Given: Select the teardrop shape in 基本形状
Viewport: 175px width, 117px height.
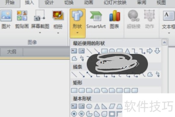Looking at the screenshot, I should (x=104, y=114).
